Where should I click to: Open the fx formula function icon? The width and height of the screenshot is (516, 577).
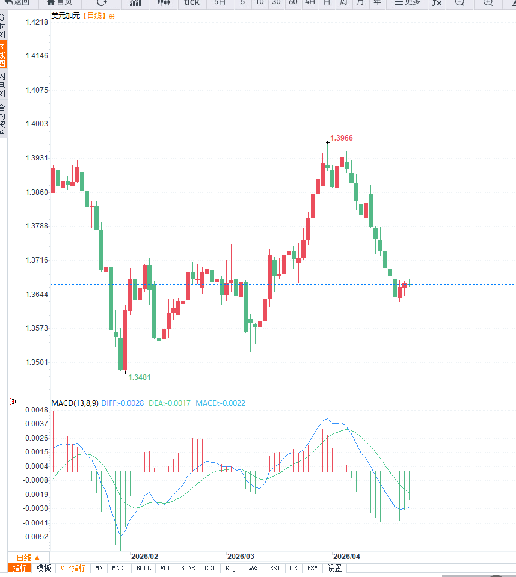tap(437, 2)
